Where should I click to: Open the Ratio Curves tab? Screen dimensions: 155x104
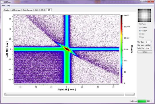(27, 10)
